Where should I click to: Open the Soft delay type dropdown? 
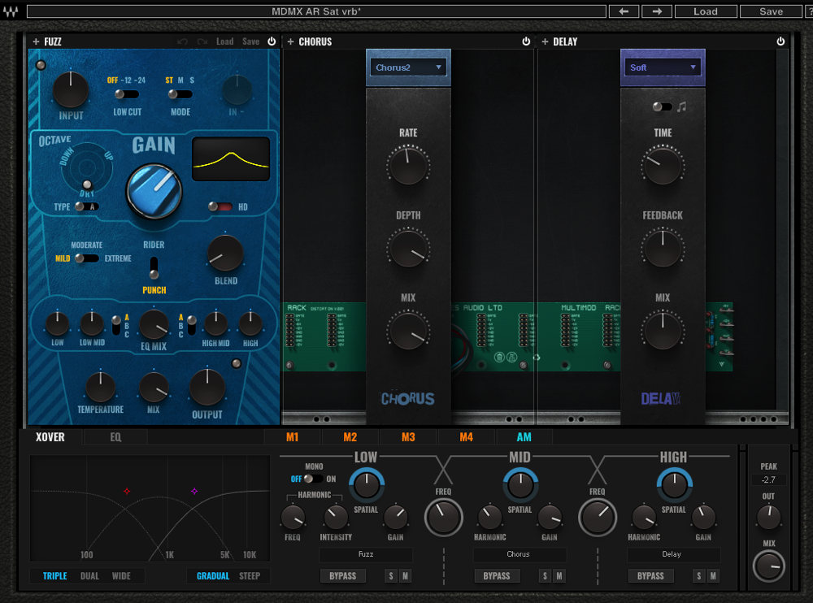[663, 67]
